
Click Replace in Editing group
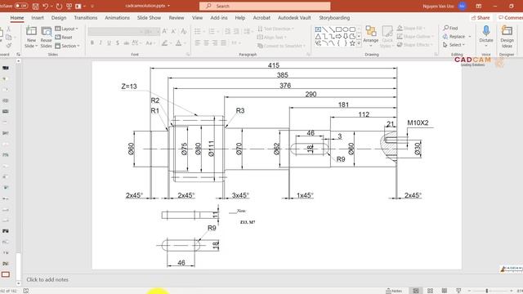tap(454, 36)
